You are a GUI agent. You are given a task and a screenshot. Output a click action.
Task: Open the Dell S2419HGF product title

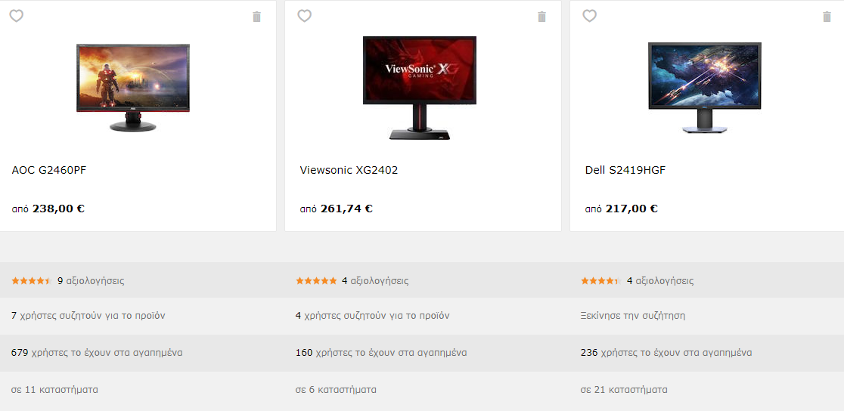(x=625, y=171)
